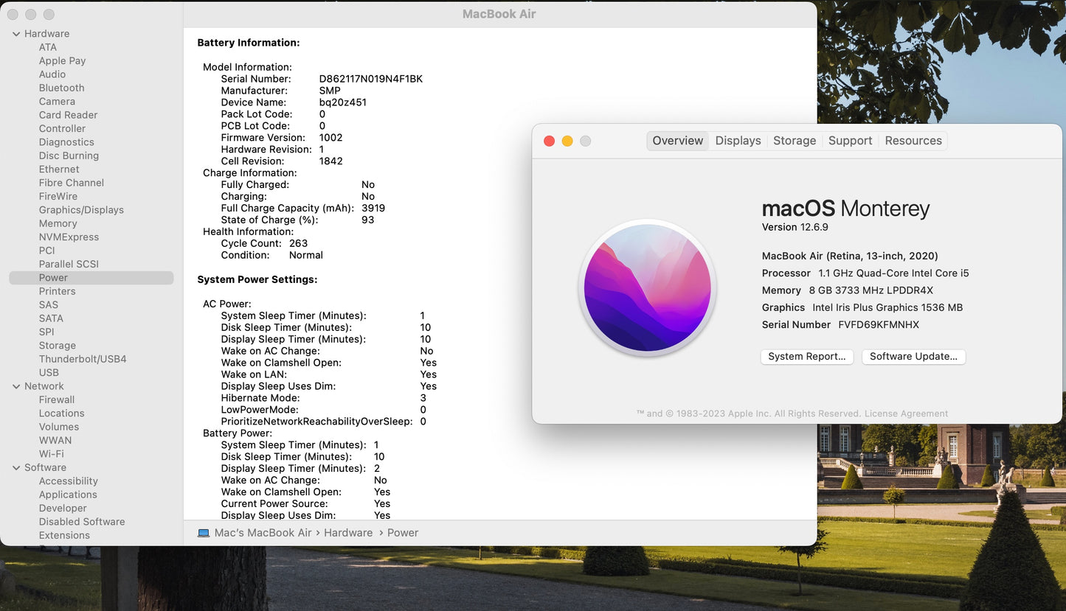Close the About This Mac window
Image resolution: width=1066 pixels, height=611 pixels.
[x=549, y=141]
